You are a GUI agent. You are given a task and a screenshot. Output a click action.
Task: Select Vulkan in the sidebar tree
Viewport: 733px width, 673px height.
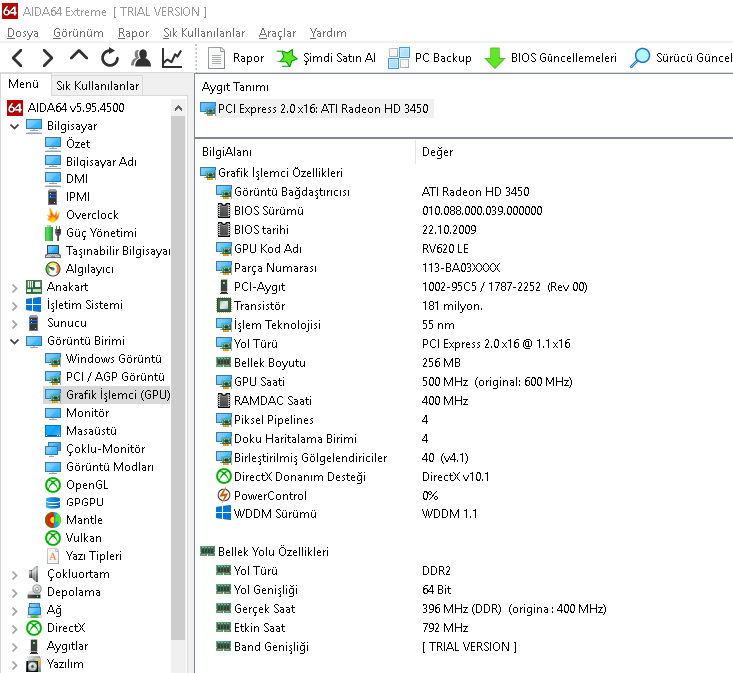(x=84, y=538)
